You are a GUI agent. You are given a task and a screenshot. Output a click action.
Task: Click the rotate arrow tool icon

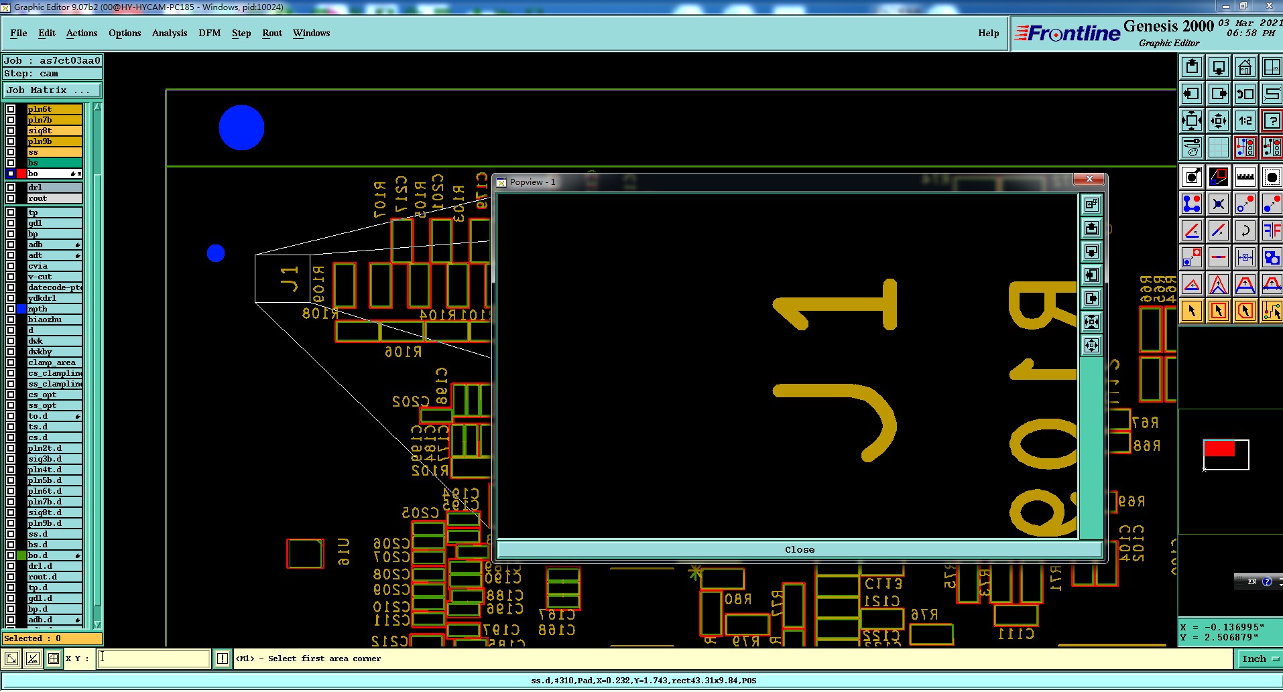point(1245,230)
